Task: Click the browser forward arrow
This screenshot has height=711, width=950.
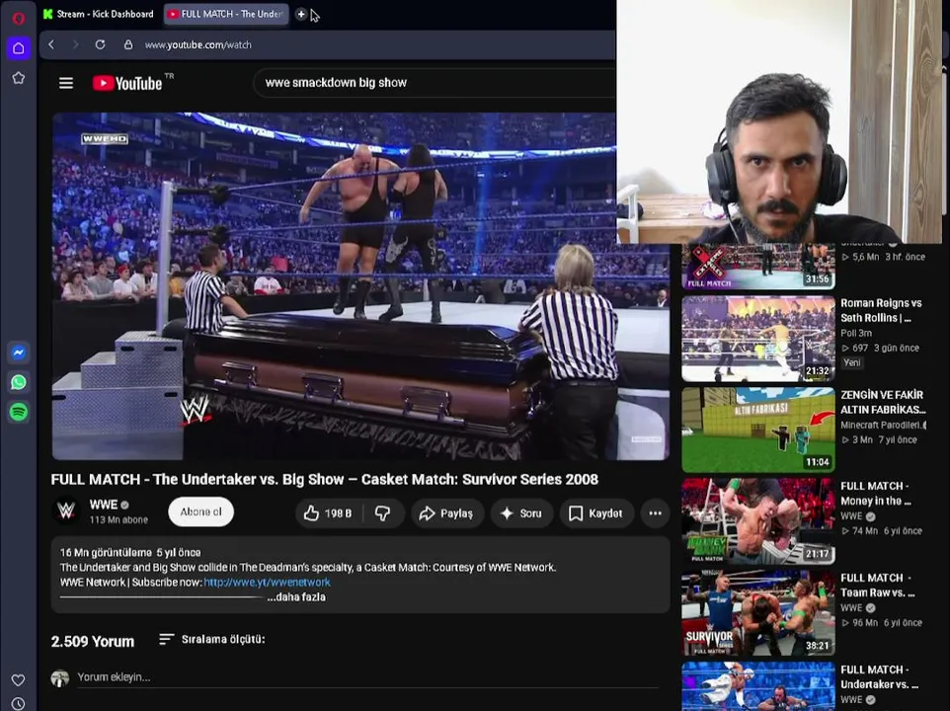Action: pos(76,44)
